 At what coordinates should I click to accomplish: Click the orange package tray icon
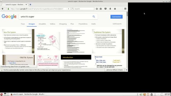click(144, 94)
